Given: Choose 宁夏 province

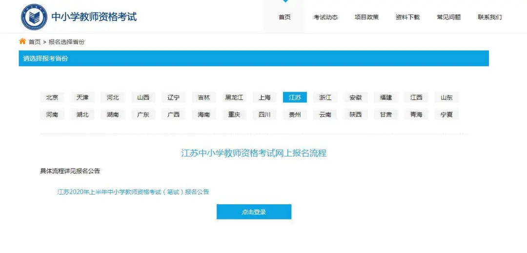Looking at the screenshot, I should tap(446, 115).
